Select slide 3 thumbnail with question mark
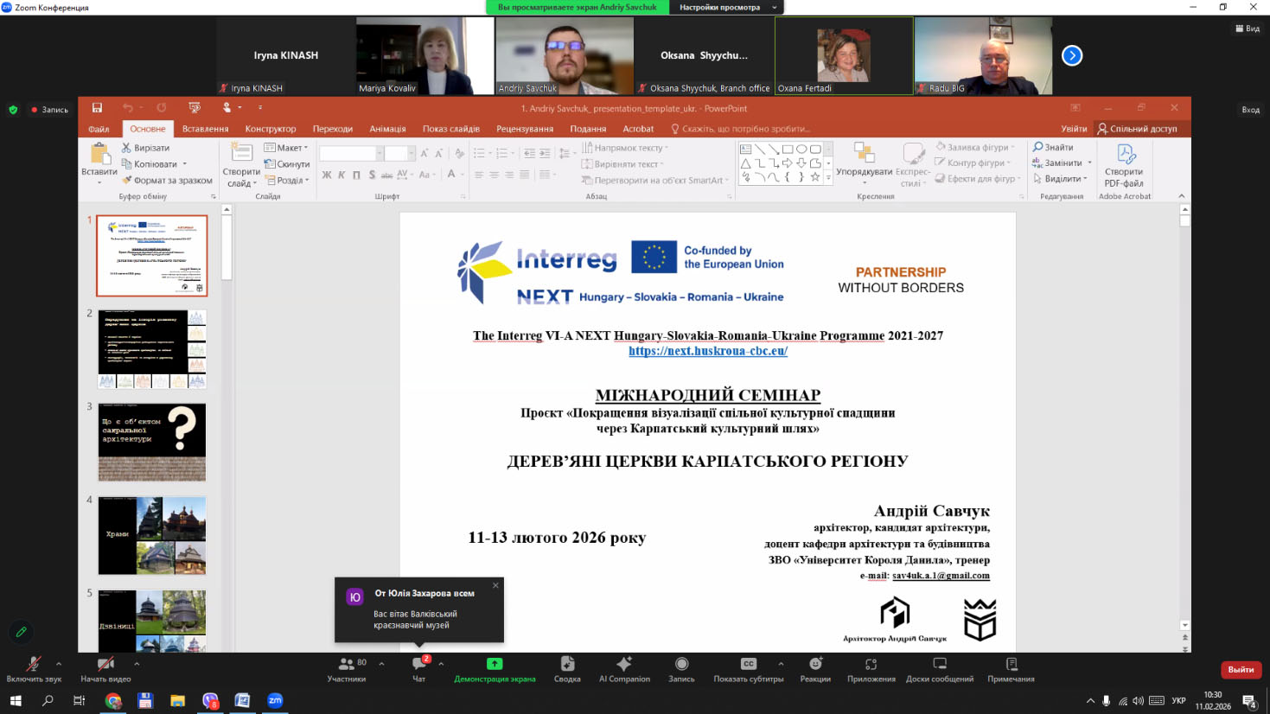 [x=152, y=442]
